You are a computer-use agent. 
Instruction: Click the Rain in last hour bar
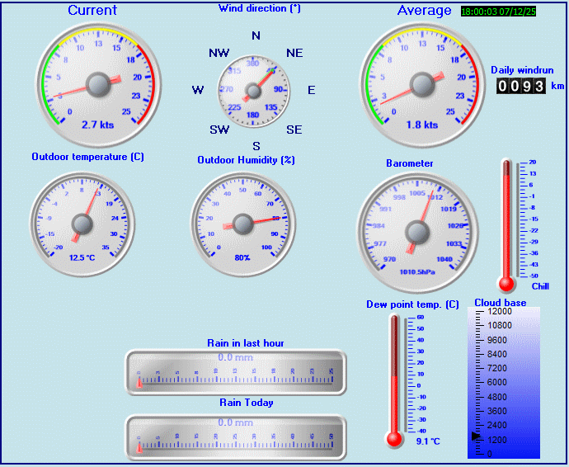click(x=236, y=372)
